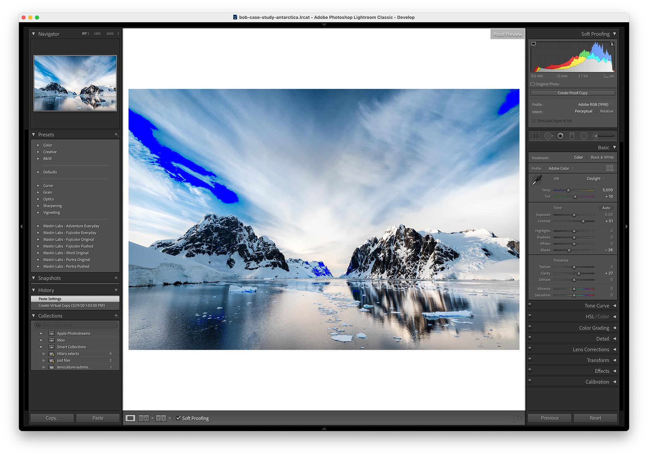Click the Previous button

pyautogui.click(x=550, y=418)
